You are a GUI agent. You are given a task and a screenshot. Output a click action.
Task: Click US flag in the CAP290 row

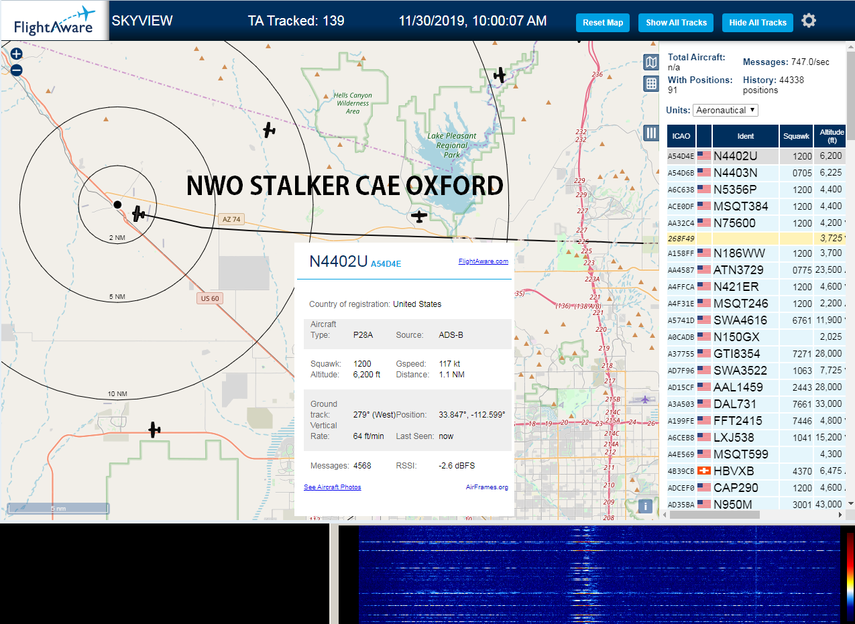(x=704, y=487)
